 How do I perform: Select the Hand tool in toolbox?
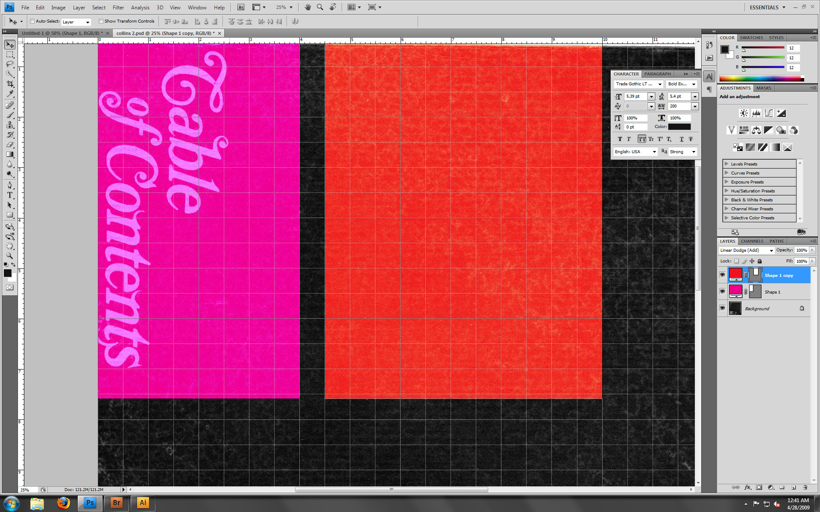click(10, 246)
